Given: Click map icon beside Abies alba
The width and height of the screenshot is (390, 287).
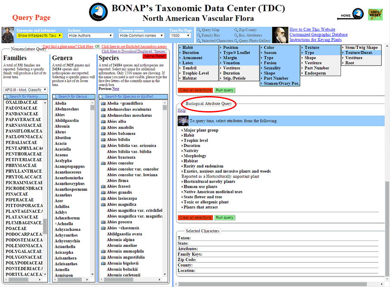Looking at the screenshot, I should click(x=103, y=122).
